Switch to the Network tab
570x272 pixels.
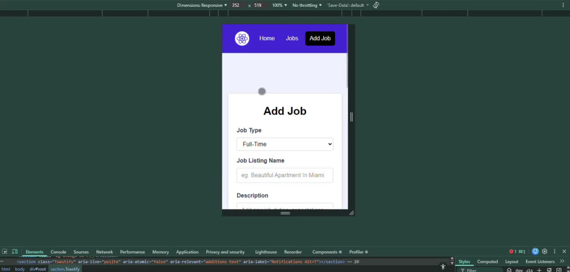coord(104,252)
